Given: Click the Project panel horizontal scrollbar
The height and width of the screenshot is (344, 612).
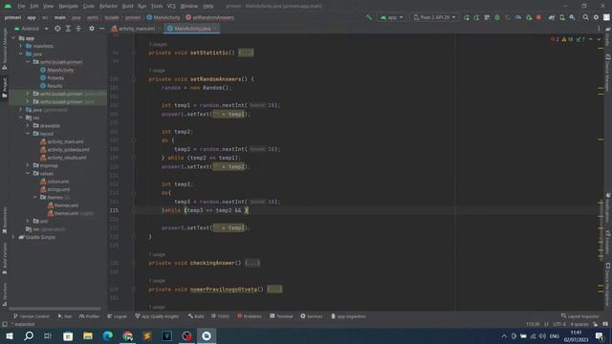Looking at the screenshot, I should click(x=55, y=309).
